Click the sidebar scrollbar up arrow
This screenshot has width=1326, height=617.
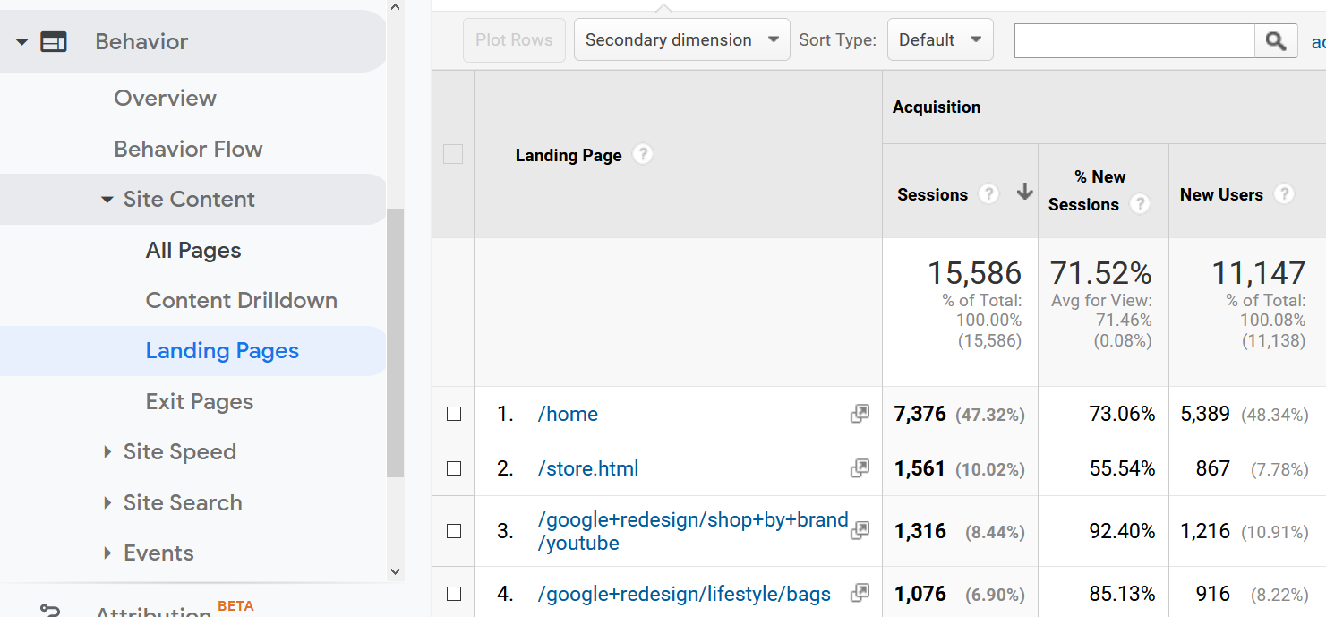coord(395,6)
